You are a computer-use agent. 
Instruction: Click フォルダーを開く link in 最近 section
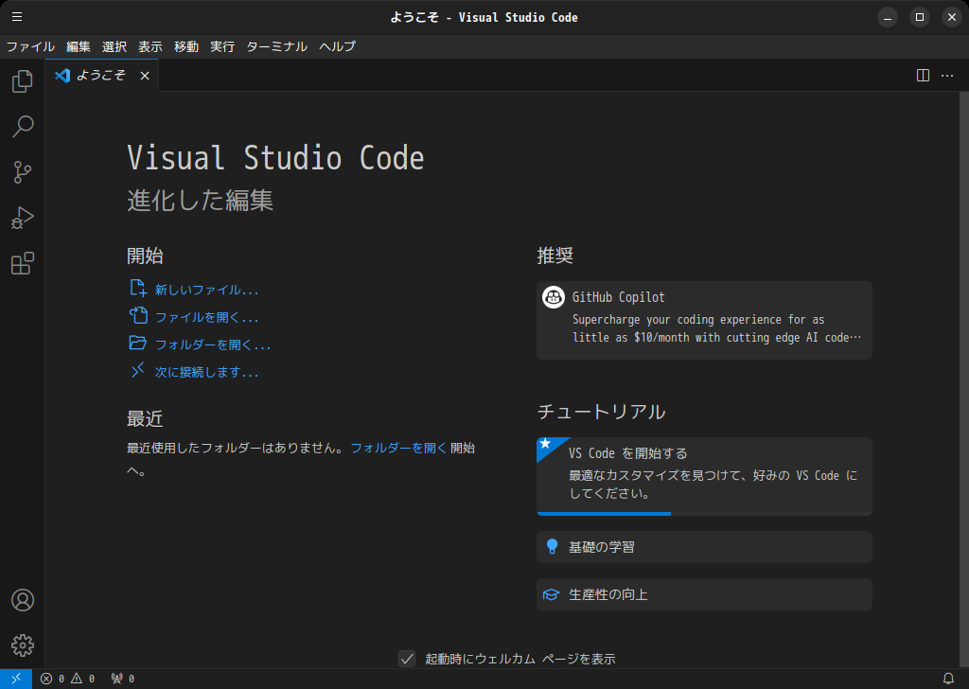tap(398, 448)
